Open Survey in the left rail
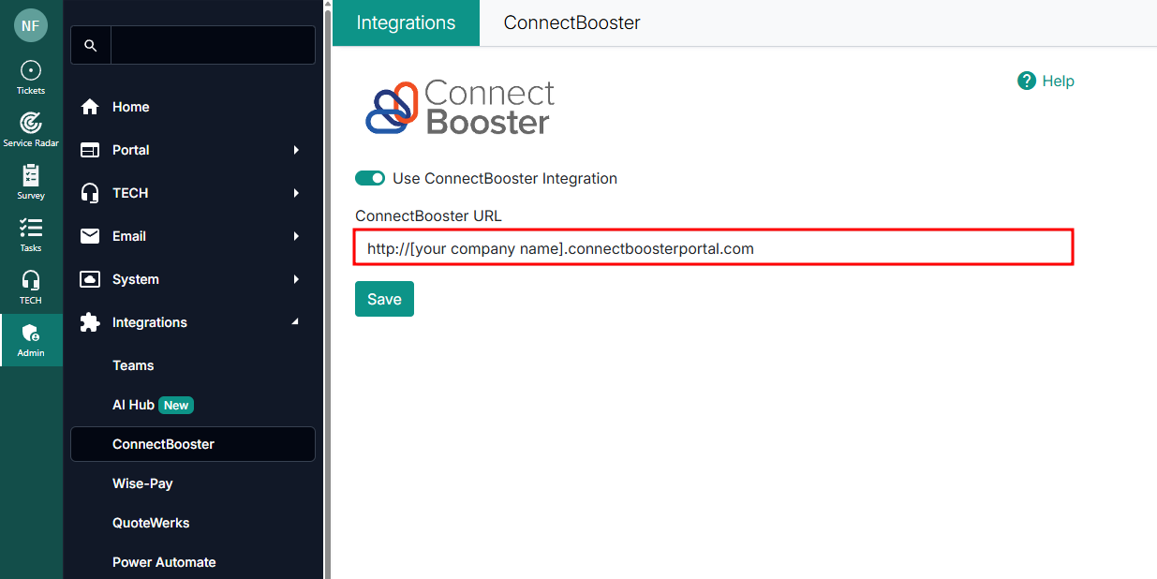This screenshot has width=1157, height=579. click(x=31, y=183)
